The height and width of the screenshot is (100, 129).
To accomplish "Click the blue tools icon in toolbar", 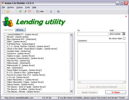I will [x=51, y=12].
